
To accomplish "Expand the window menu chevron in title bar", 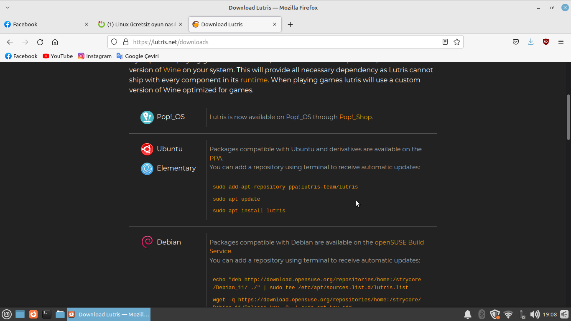I will click(8, 8).
